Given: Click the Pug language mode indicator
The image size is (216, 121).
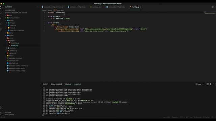Looking at the screenshot, I should coord(191,117).
